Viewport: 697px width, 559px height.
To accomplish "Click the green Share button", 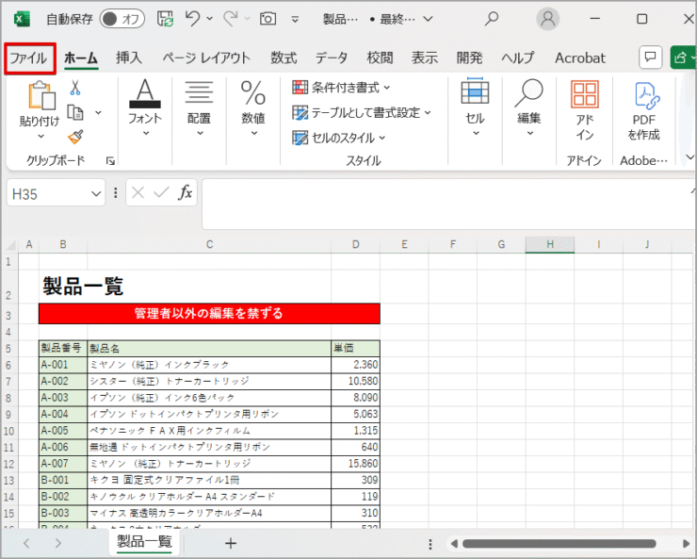I will 684,58.
